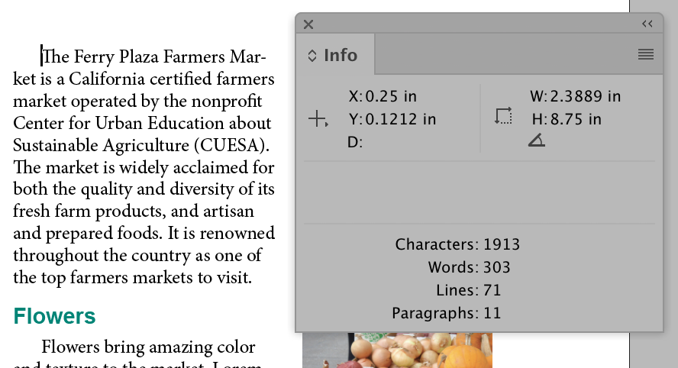The height and width of the screenshot is (368, 678).
Task: Collapse the Info panel with double chevrons
Action: tap(647, 24)
